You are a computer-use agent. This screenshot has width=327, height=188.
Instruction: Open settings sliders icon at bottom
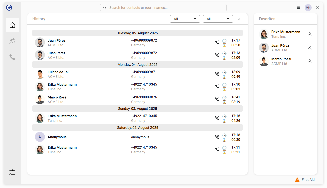[x=12, y=172]
